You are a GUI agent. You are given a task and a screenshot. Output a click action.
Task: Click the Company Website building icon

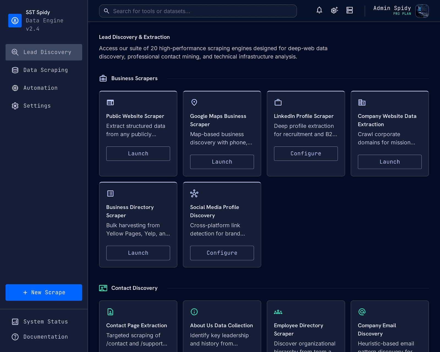[362, 103]
